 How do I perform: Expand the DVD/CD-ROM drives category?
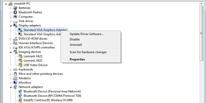pos(11,39)
